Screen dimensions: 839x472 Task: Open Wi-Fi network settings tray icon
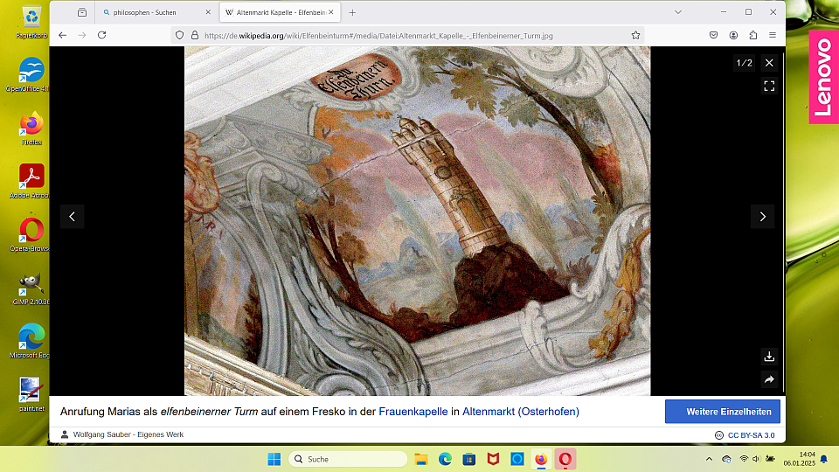pos(744,459)
